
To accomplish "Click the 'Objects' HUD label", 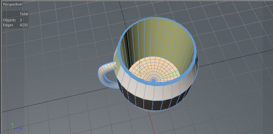I will (9, 20).
